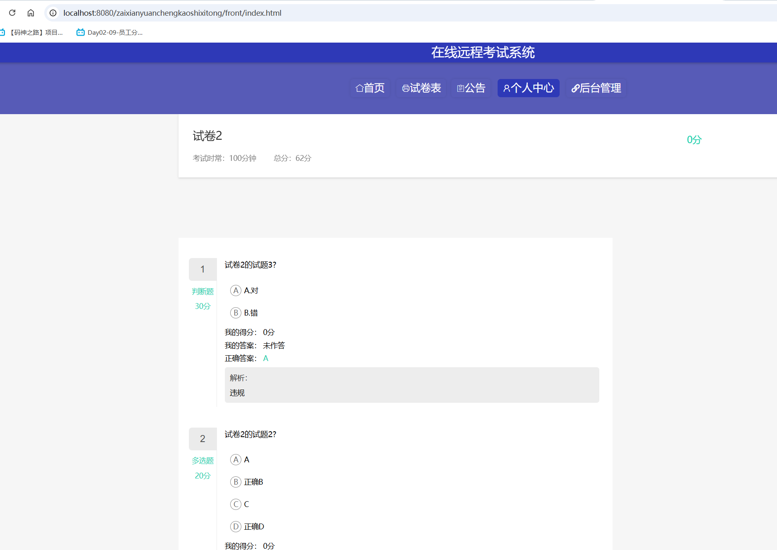This screenshot has width=777, height=550.
Task: Click the browser address bar URL
Action: coord(172,13)
